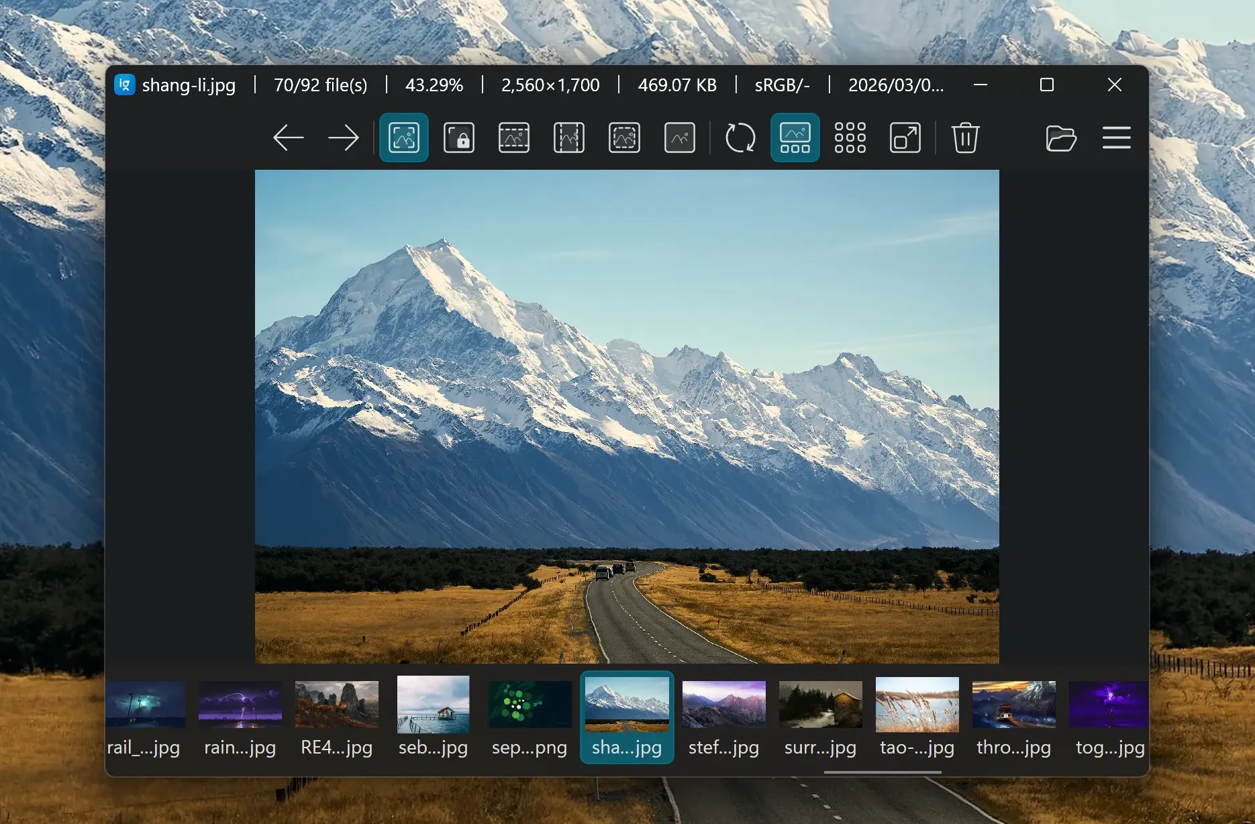
Task: Select the Scale to Fill zoom icon
Action: (x=679, y=138)
